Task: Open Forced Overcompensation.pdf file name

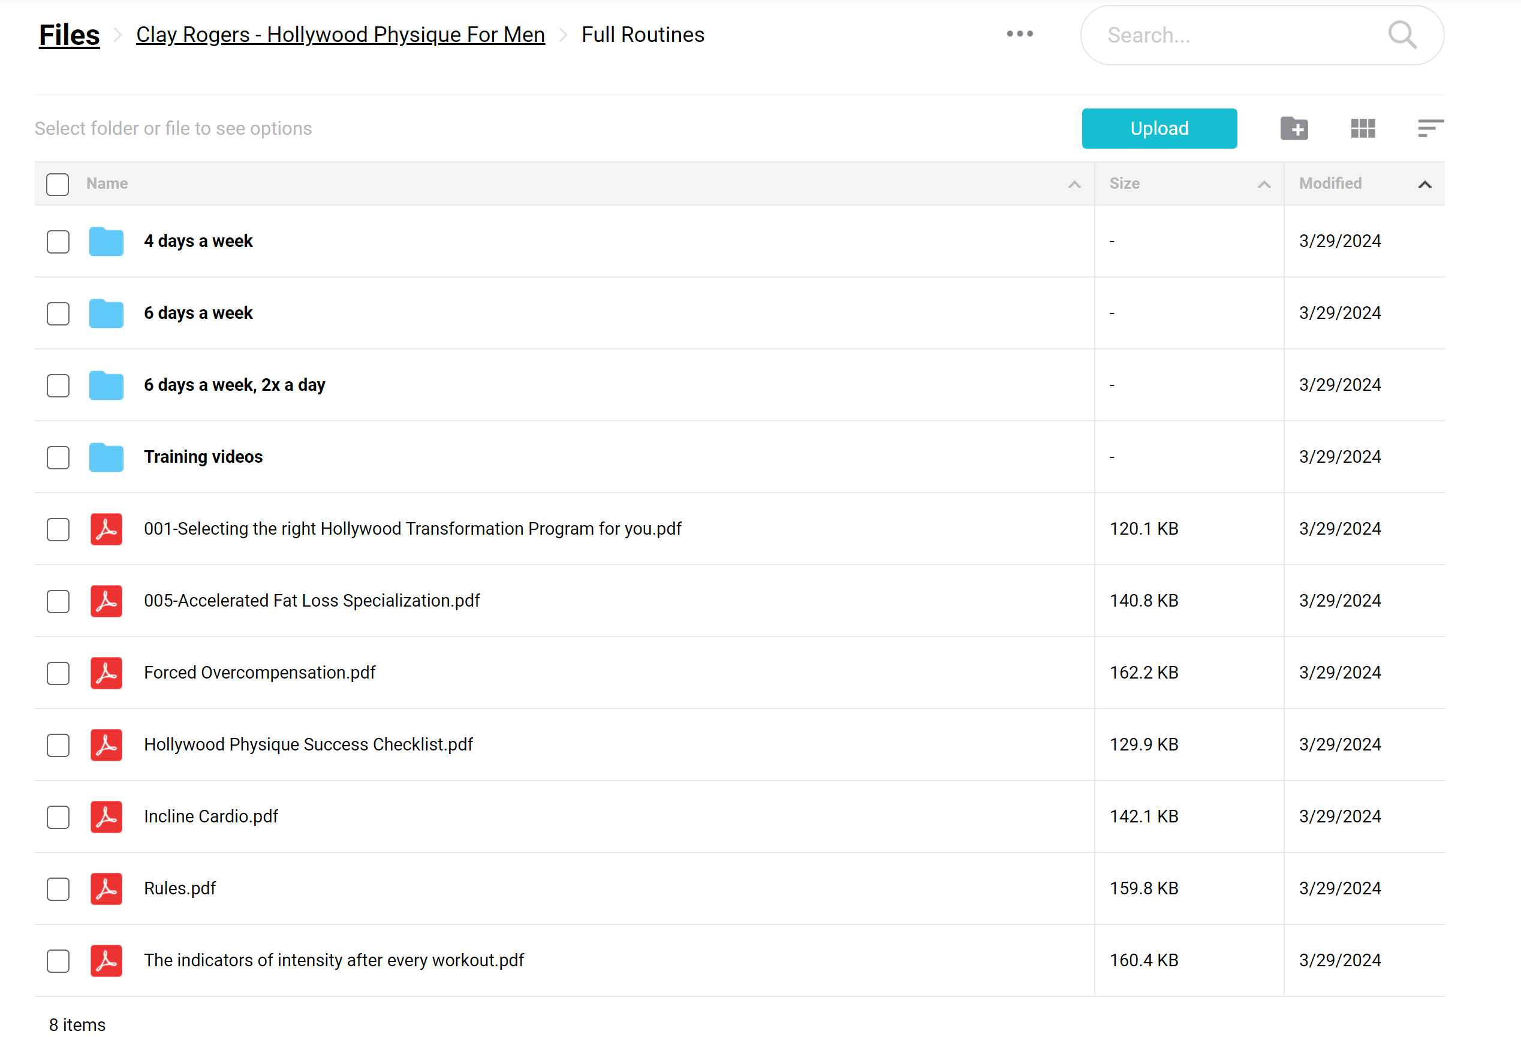Action: coord(260,673)
